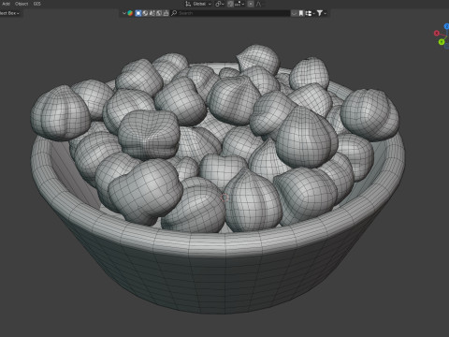Screen dimensions: 449x337
Task: Click the magnifier search icon
Action: coord(174,13)
